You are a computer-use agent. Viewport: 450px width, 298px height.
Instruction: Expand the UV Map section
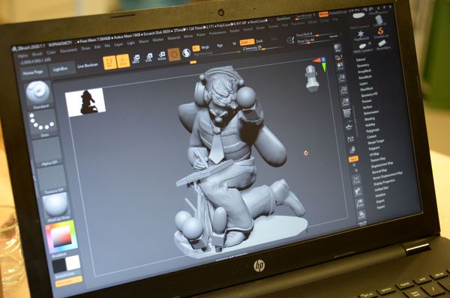(374, 154)
